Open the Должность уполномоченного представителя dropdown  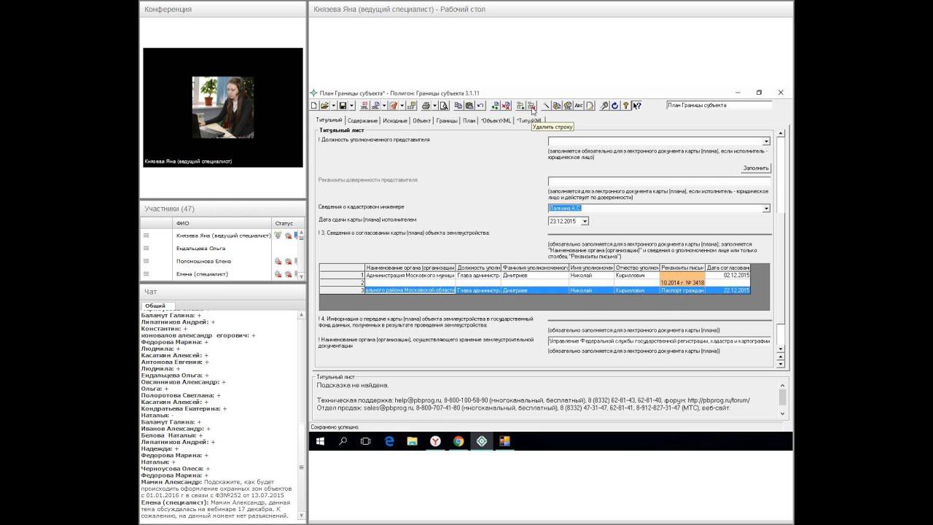point(766,141)
